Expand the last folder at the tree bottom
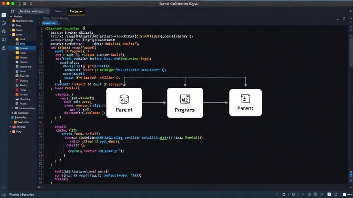This screenshot has height=198, width=353. 10,132
